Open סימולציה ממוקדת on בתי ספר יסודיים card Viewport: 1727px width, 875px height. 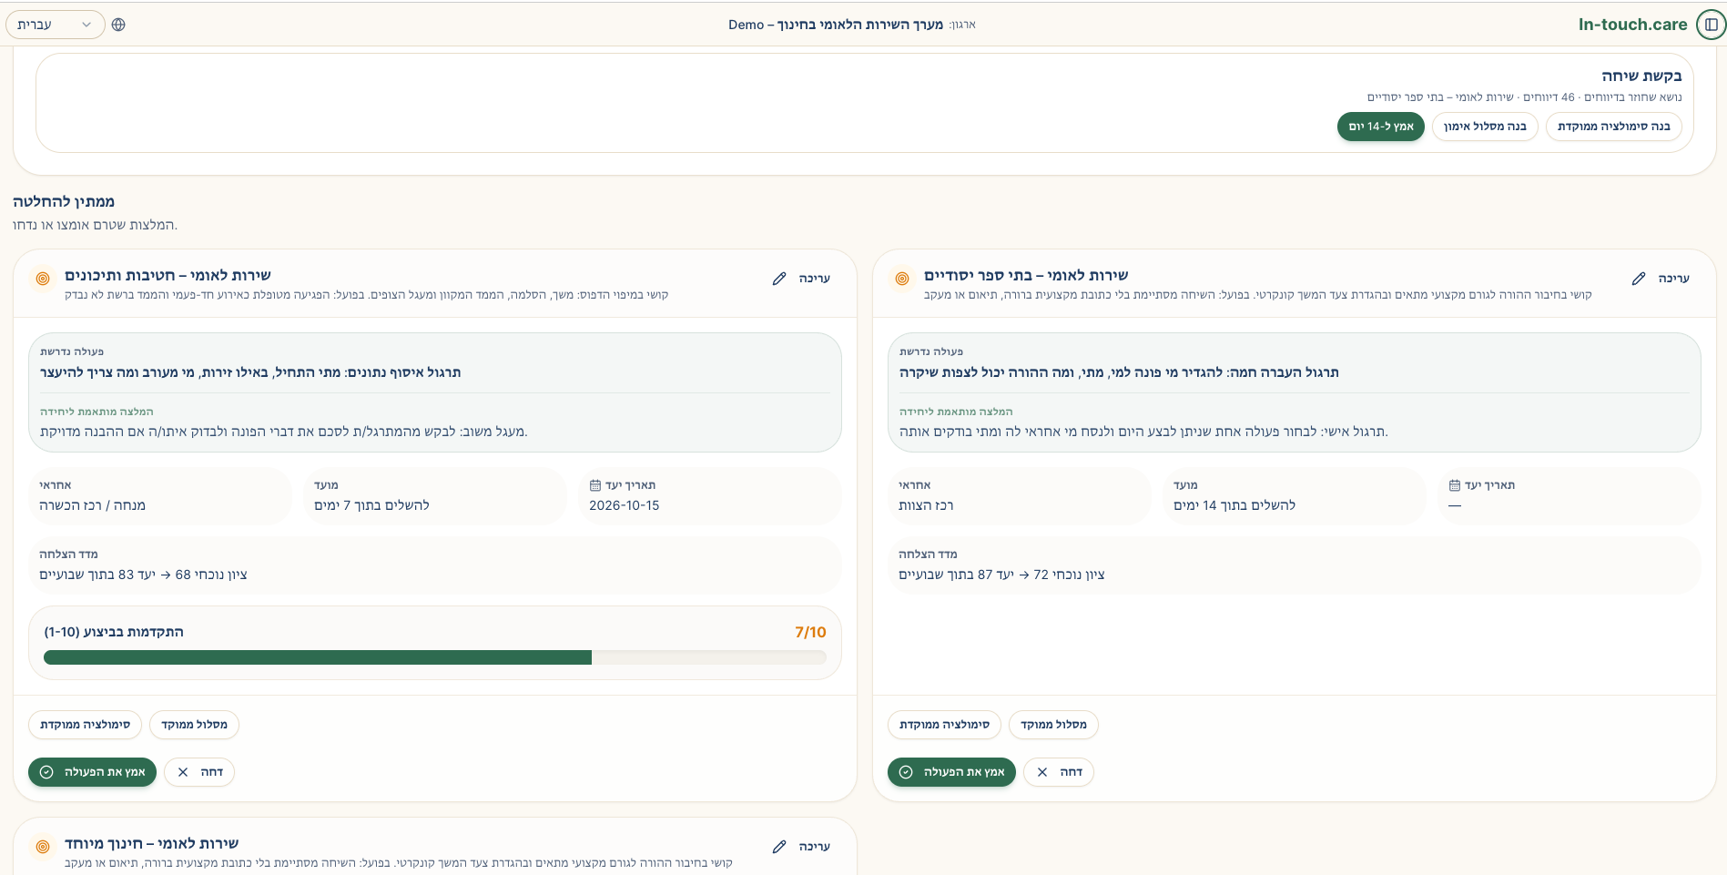tap(944, 725)
